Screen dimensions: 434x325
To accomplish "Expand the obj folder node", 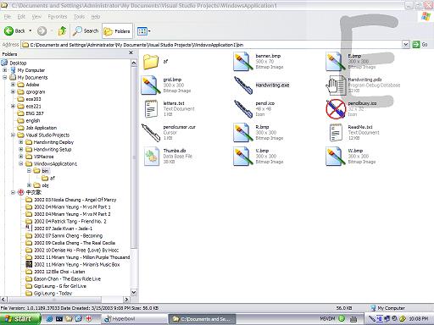I will (29, 185).
